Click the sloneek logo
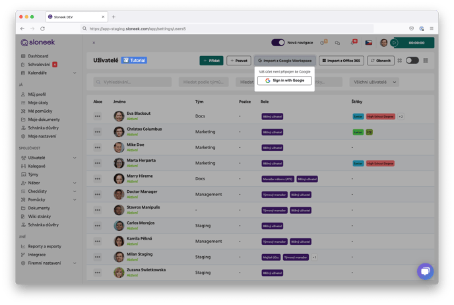The height and width of the screenshot is (305, 454). coord(38,42)
